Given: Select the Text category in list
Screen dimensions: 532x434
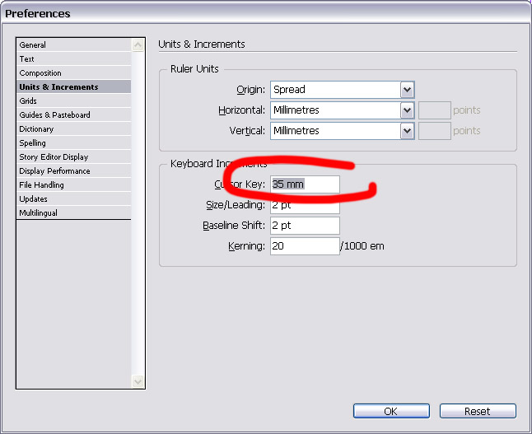Looking at the screenshot, I should (x=73, y=59).
